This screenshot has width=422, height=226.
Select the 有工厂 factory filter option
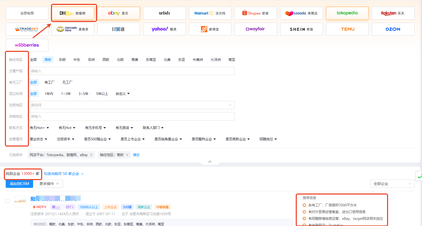(x=49, y=82)
